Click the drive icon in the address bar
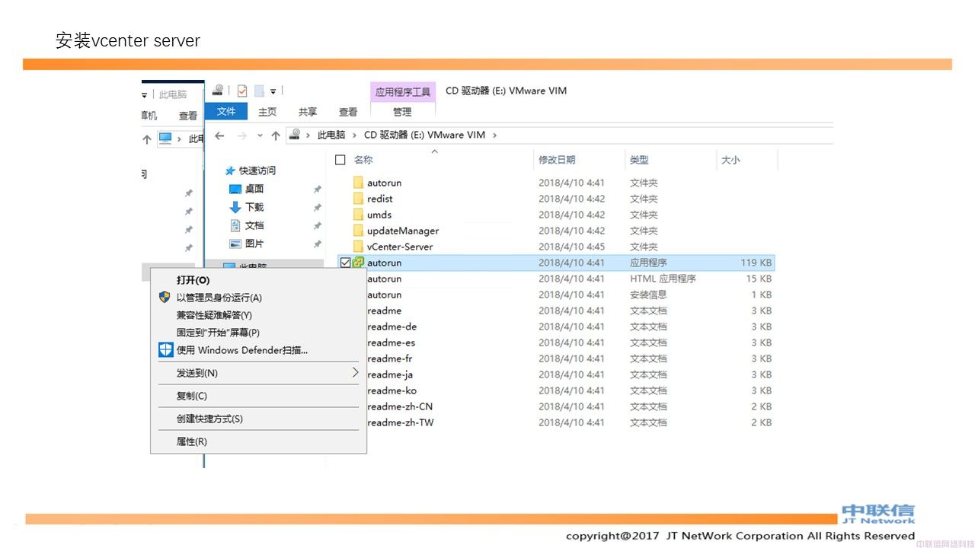 click(x=294, y=135)
